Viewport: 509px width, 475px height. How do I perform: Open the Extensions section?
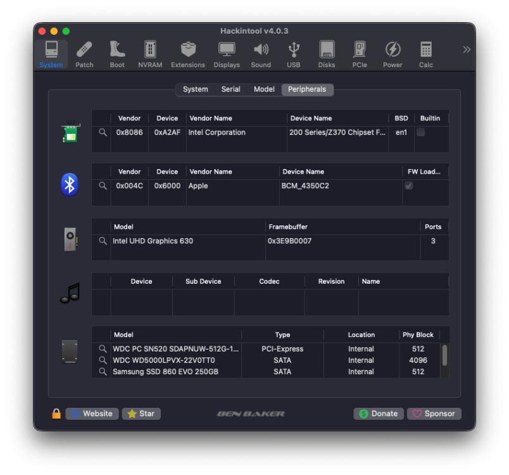pos(188,54)
